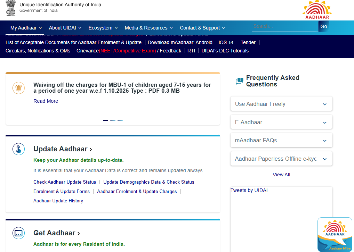Select the second carousel indicator dot
354x252 pixels.
click(x=112, y=120)
